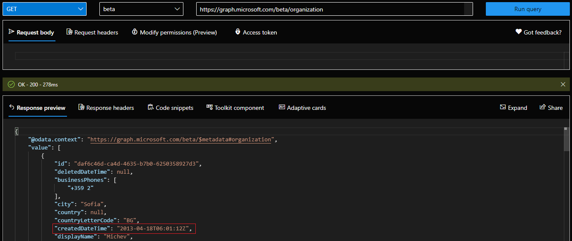The height and width of the screenshot is (241, 572).
Task: Click the Share query icon
Action: point(543,107)
